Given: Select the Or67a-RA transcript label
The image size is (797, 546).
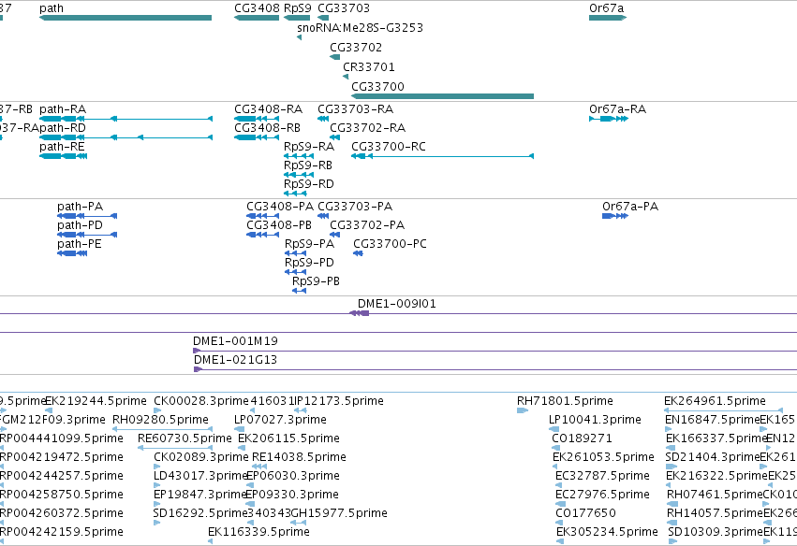Looking at the screenshot, I should [617, 109].
